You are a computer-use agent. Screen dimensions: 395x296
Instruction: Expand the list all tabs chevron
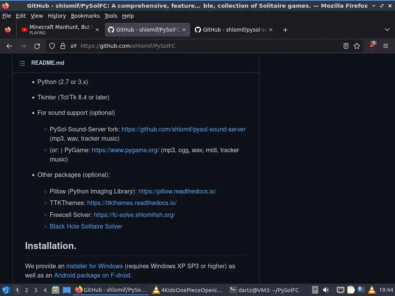(x=387, y=30)
